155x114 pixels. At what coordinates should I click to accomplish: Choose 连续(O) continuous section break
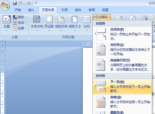122,102
